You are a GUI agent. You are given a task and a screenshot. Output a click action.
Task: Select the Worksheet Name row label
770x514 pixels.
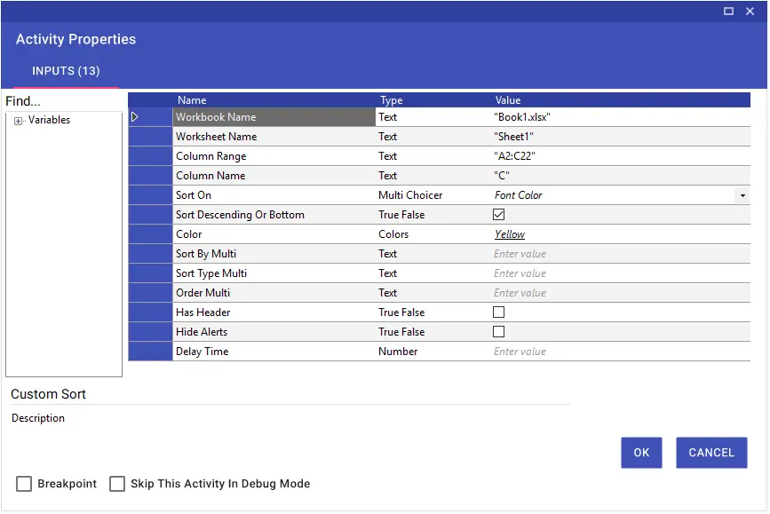click(x=216, y=137)
